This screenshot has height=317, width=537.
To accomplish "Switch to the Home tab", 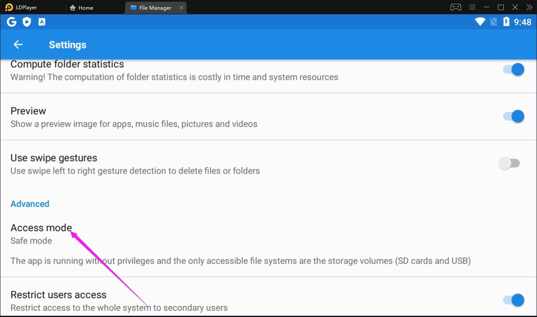I will (x=82, y=8).
